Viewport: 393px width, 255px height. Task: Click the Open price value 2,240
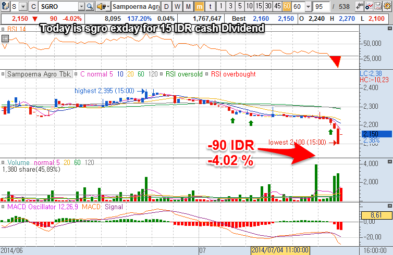[317, 19]
